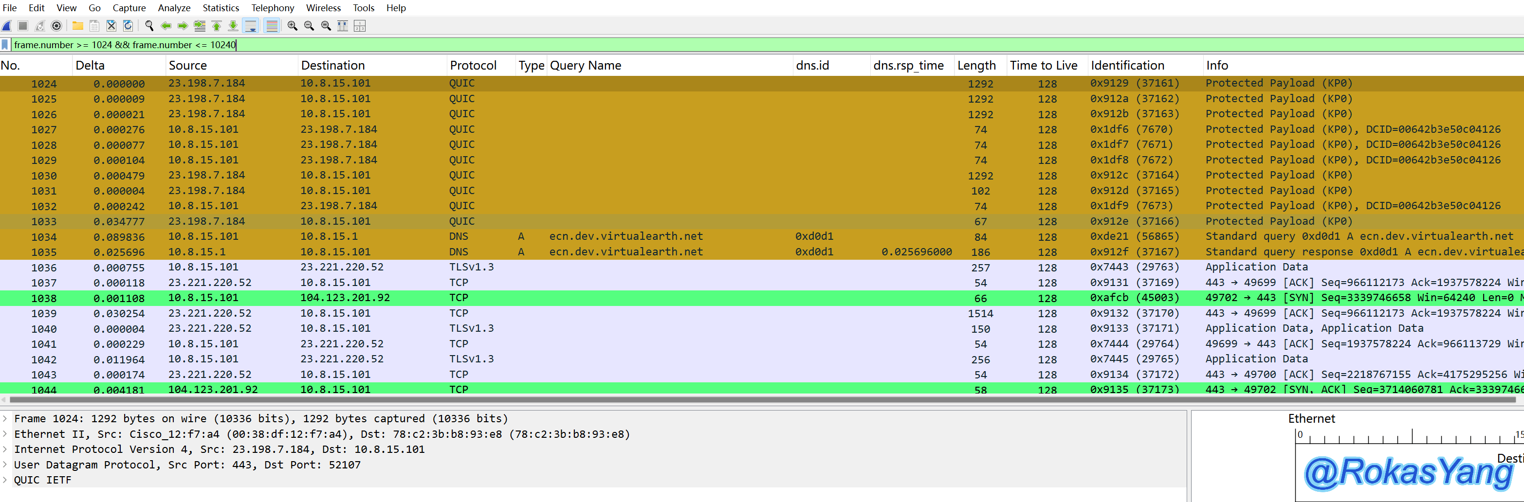Toggle auto-scroll during live capture
The width and height of the screenshot is (1524, 502).
coord(251,25)
